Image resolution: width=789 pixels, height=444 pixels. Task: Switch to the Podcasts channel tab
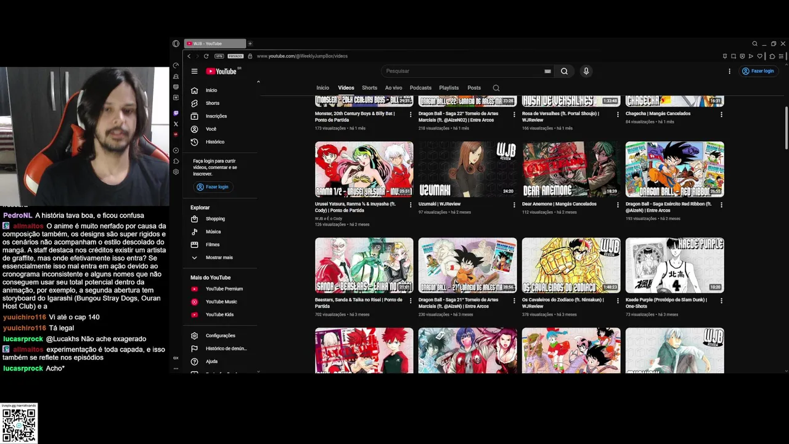pos(420,88)
